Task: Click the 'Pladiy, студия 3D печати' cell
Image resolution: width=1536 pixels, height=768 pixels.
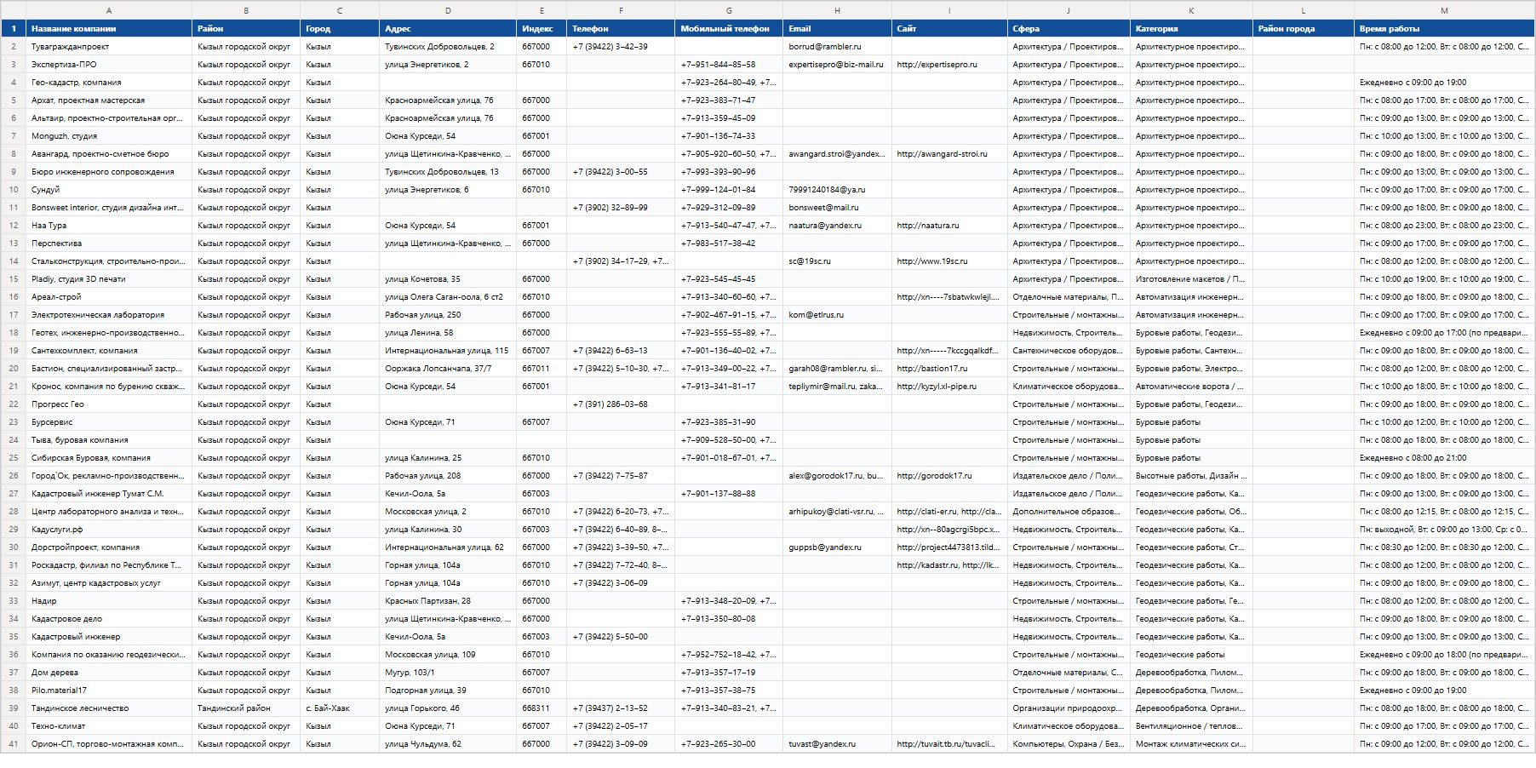Action: (109, 279)
